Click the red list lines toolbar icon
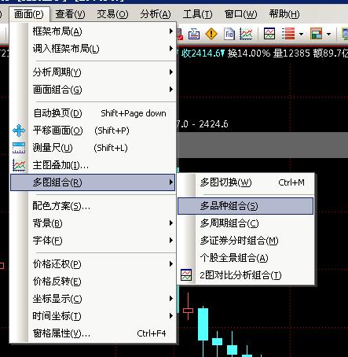This screenshot has height=357, width=348. [x=288, y=34]
